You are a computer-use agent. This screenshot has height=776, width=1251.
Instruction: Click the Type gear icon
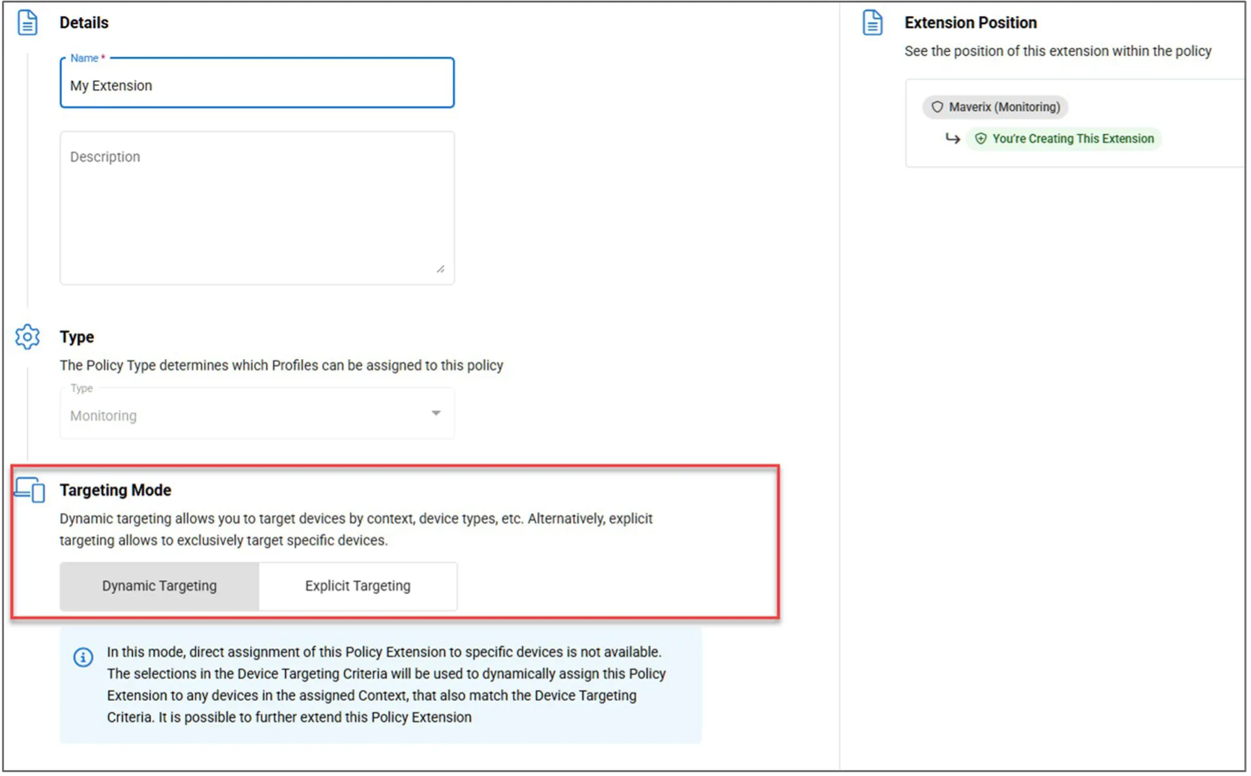27,337
